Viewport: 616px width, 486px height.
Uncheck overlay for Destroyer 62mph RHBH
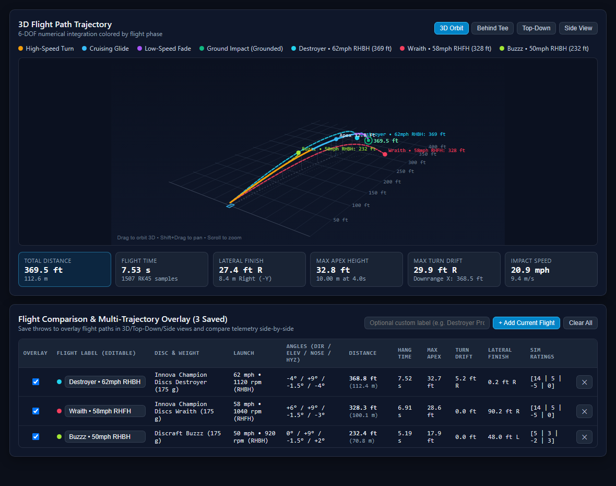pos(35,382)
